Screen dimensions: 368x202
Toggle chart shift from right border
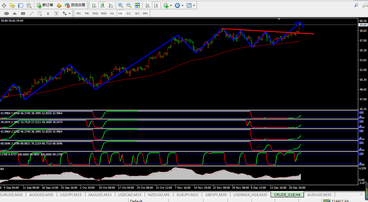coord(156,5)
